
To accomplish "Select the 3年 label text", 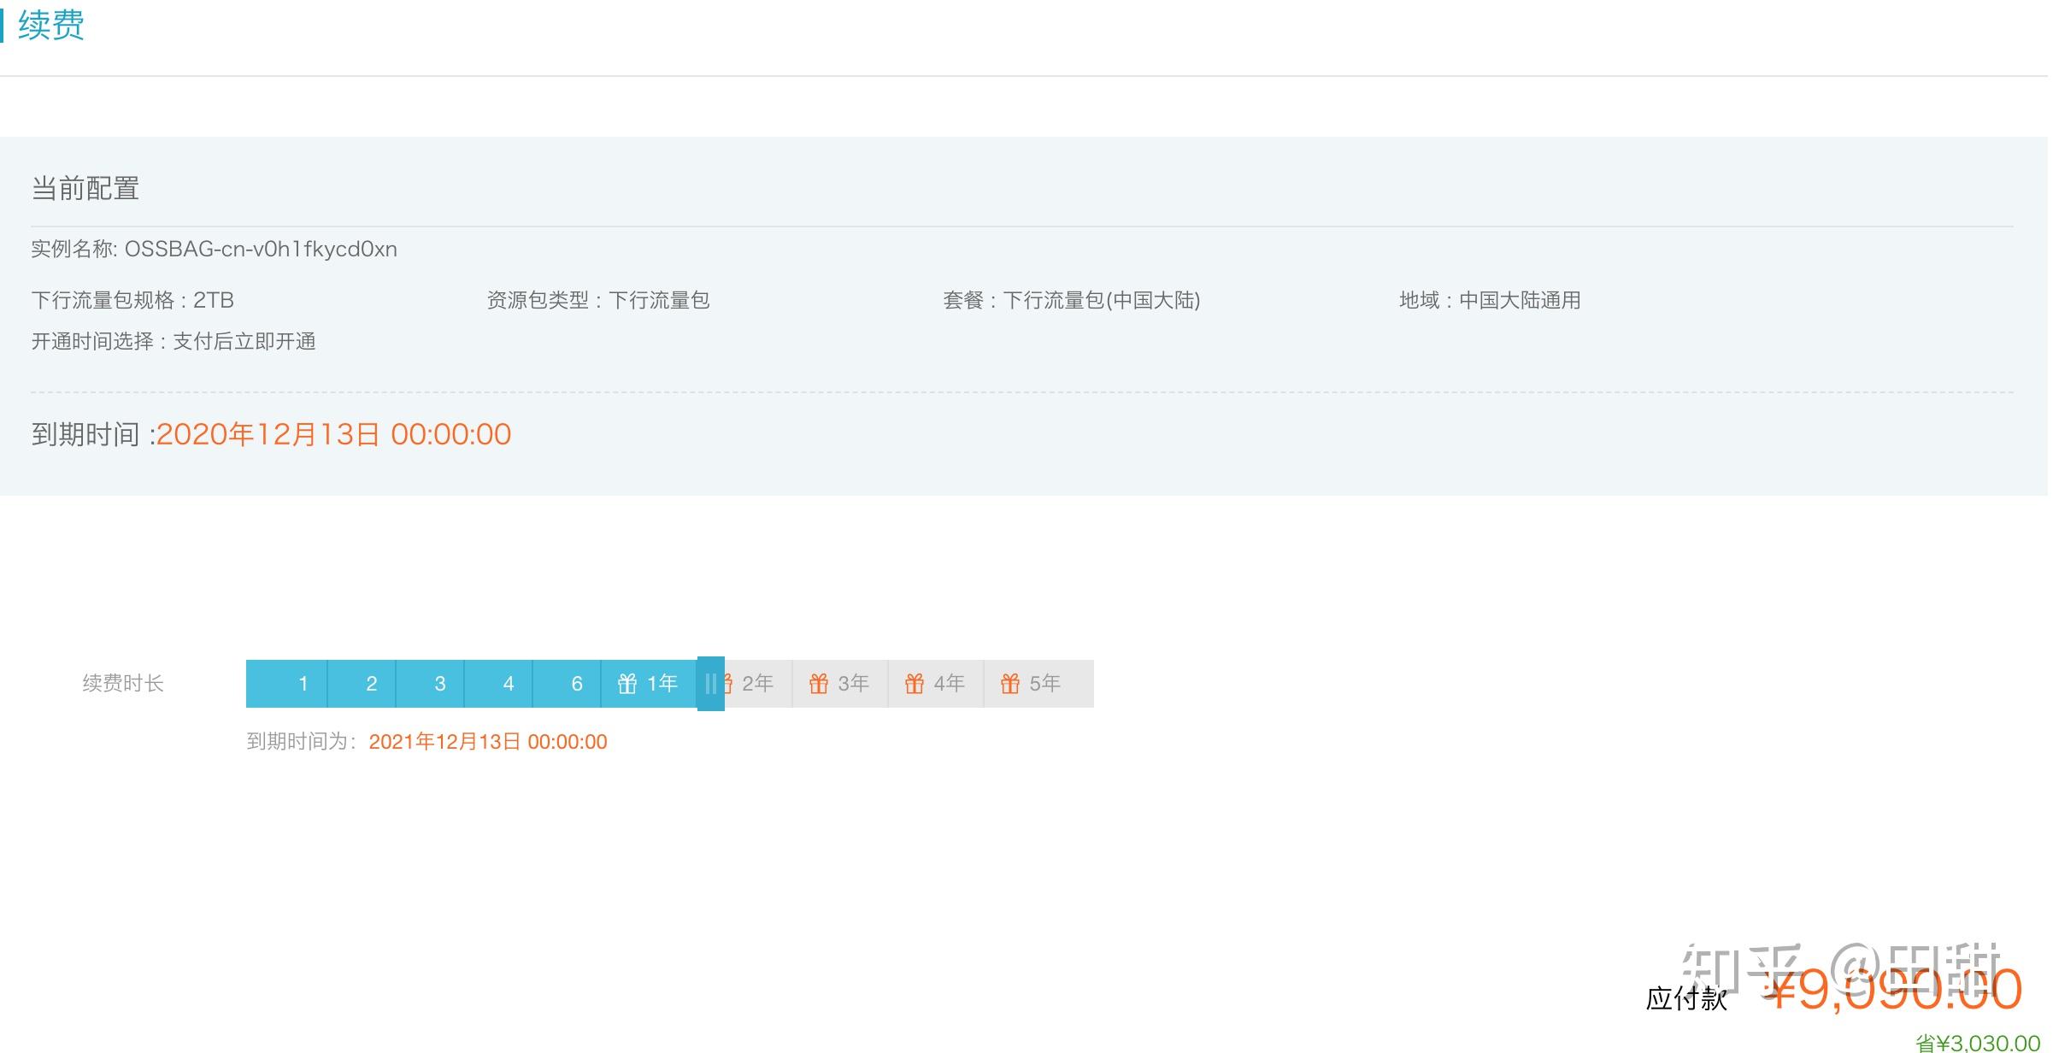I will [x=853, y=684].
